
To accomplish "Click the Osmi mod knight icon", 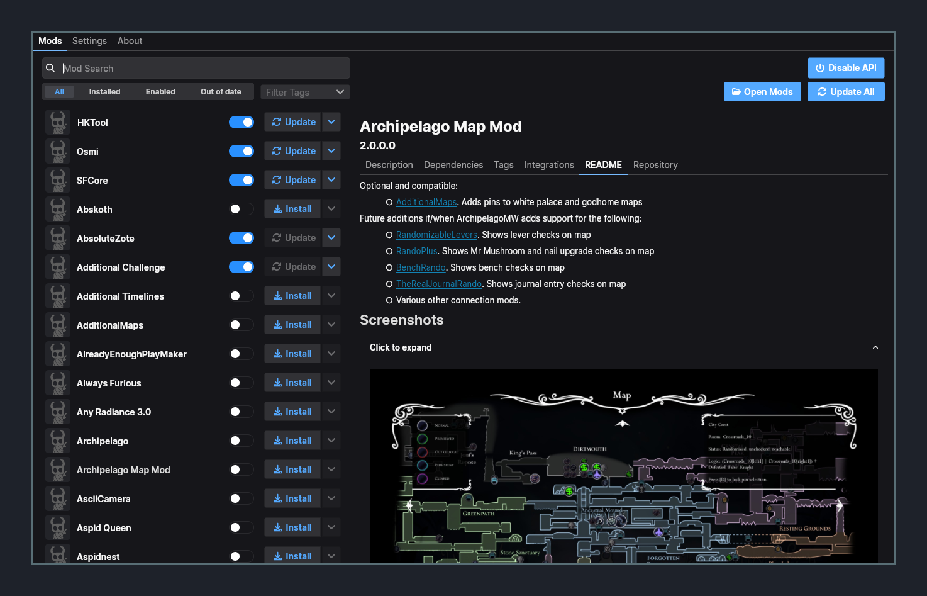I will click(x=58, y=151).
